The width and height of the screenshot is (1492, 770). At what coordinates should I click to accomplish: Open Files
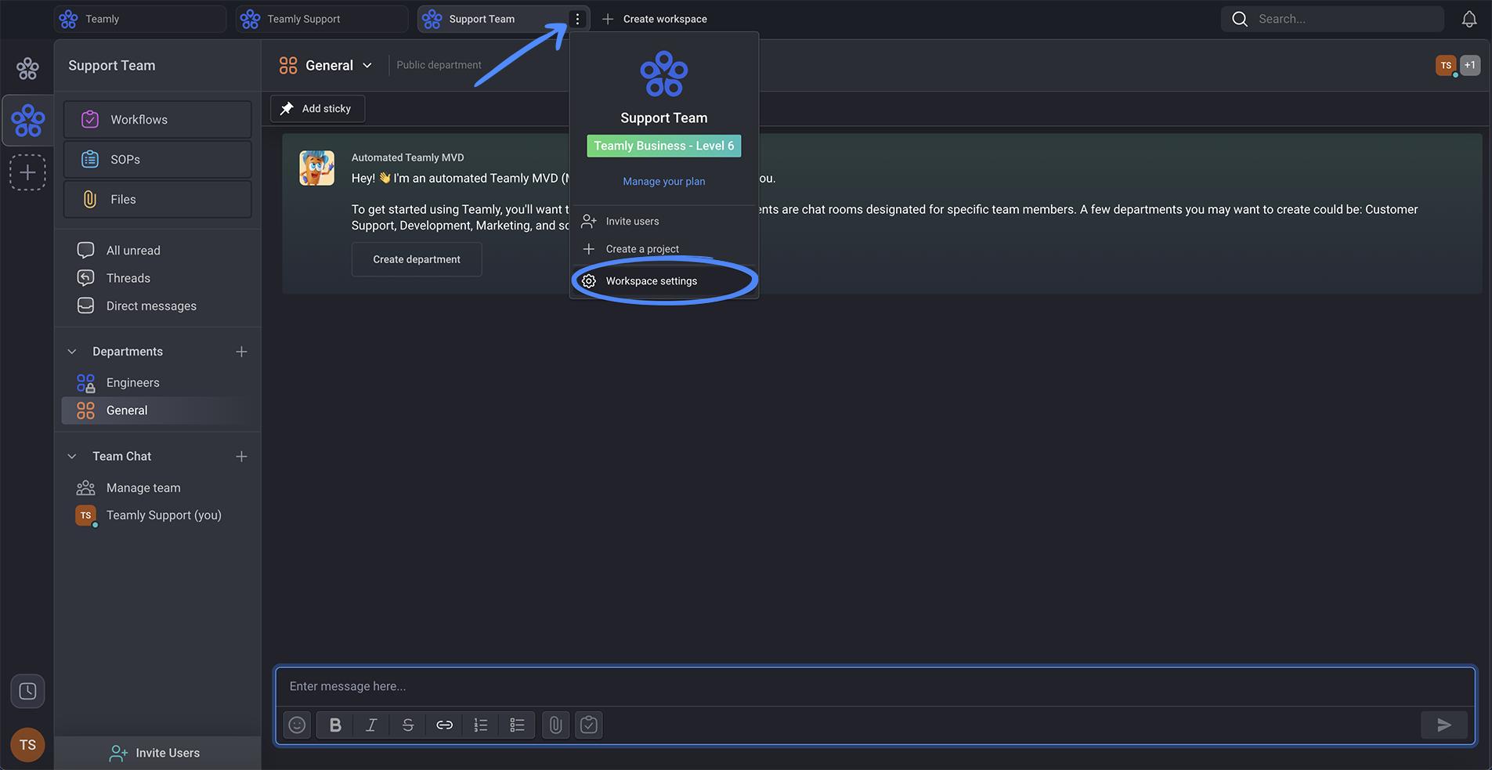pos(157,199)
